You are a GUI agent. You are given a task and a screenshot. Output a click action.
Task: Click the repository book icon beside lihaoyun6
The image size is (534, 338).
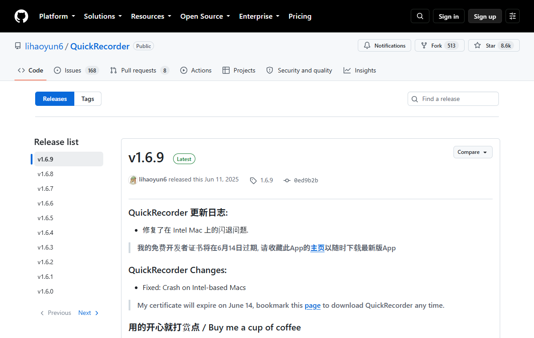[x=18, y=46]
